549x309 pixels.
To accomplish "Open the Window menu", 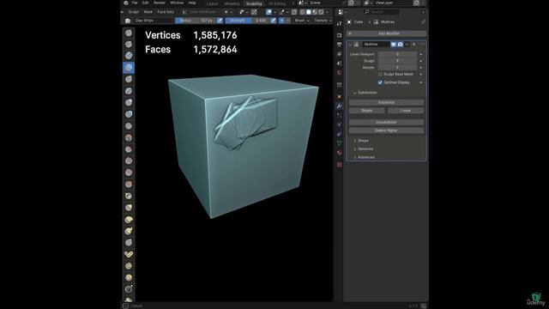I will (177, 3).
